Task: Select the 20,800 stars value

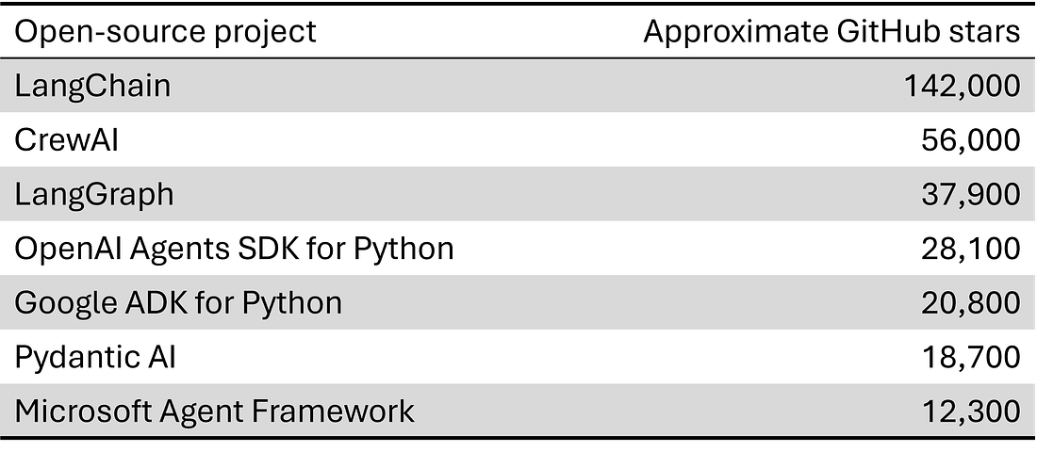Action: pos(971,303)
